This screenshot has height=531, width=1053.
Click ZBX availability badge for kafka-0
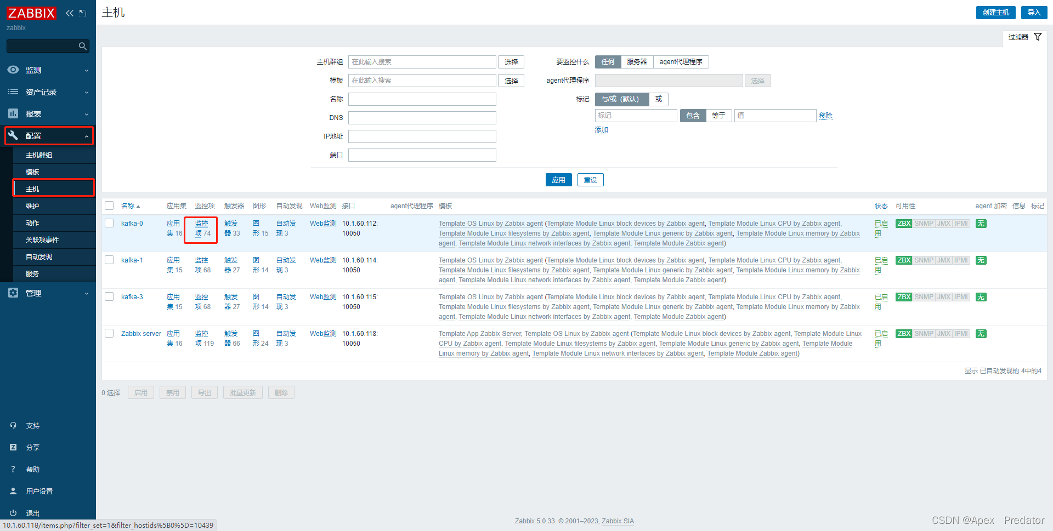coord(904,224)
